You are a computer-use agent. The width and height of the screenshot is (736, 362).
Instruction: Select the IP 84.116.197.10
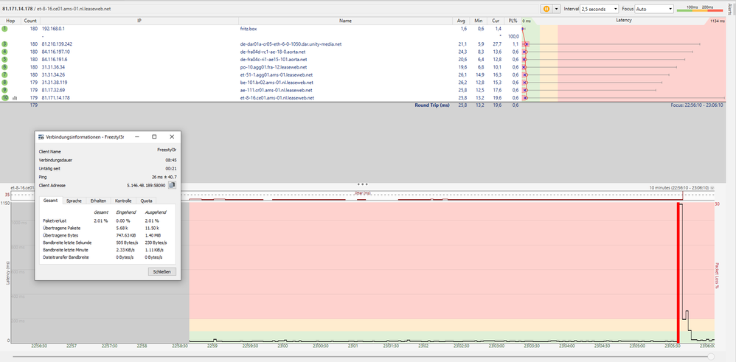(x=56, y=52)
